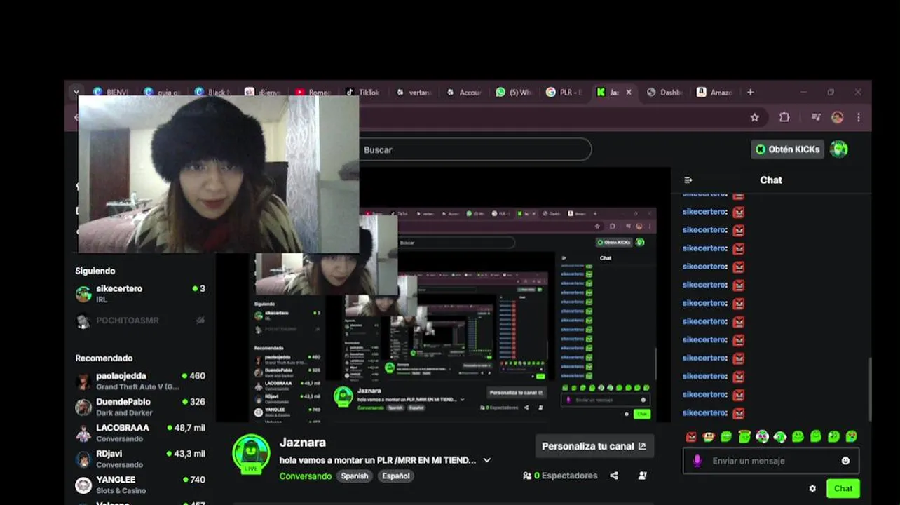Open the Chrome three-dot menu
900x505 pixels.
[x=859, y=117]
